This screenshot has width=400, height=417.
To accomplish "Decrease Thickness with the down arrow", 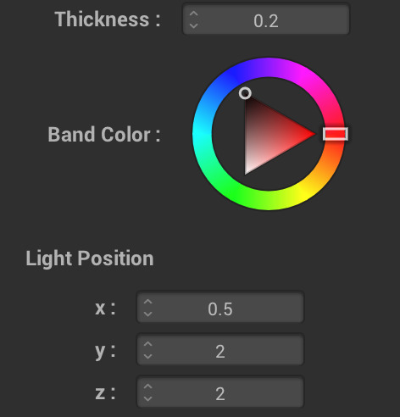I will pyautogui.click(x=193, y=25).
